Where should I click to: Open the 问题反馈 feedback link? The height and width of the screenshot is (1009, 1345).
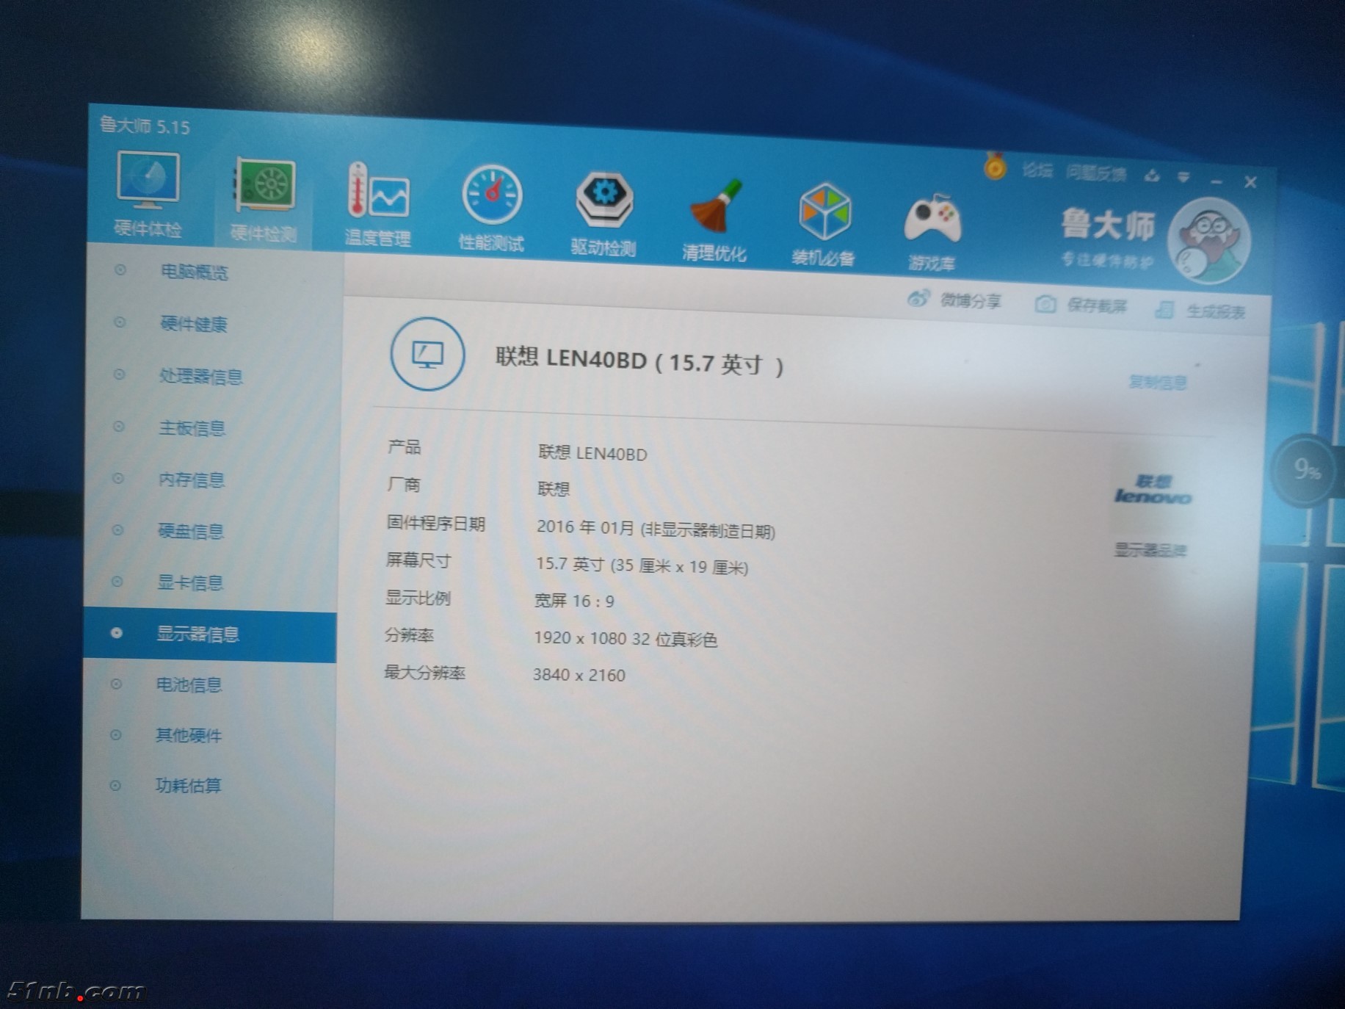click(x=1095, y=173)
